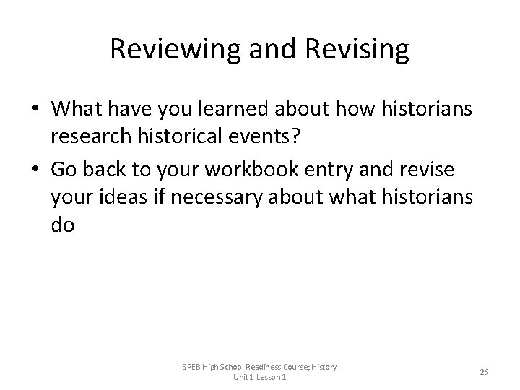The width and height of the screenshot is (520, 390).
Task: Click footer text 'SREB High School Readiness Course; History'
Action: (x=259, y=367)
